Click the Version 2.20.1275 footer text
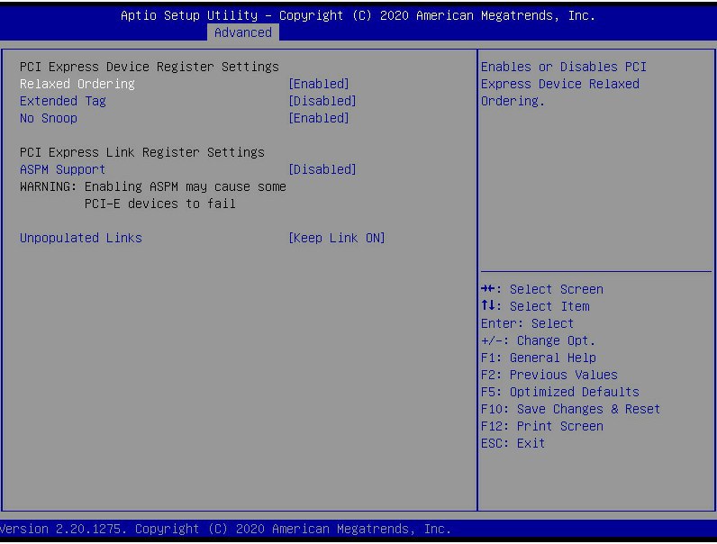 [x=225, y=529]
